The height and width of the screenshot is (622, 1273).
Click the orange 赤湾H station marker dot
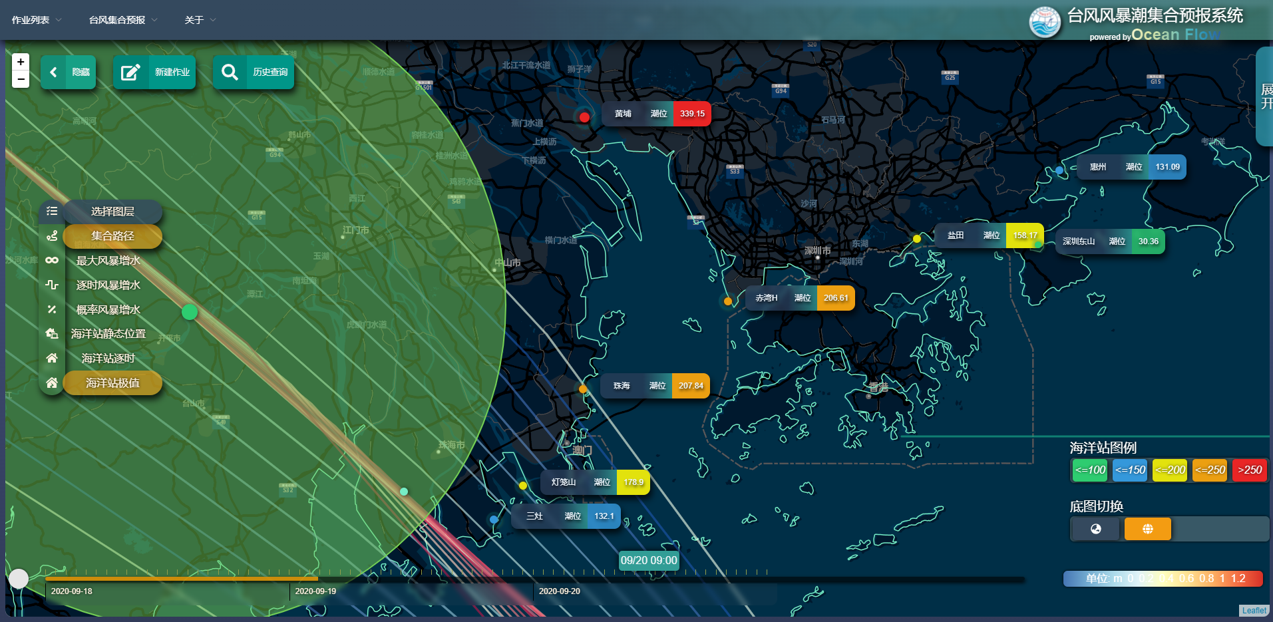pos(728,301)
